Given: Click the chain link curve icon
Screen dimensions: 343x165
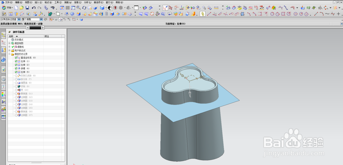Looking at the screenshot, I should tap(203, 14).
